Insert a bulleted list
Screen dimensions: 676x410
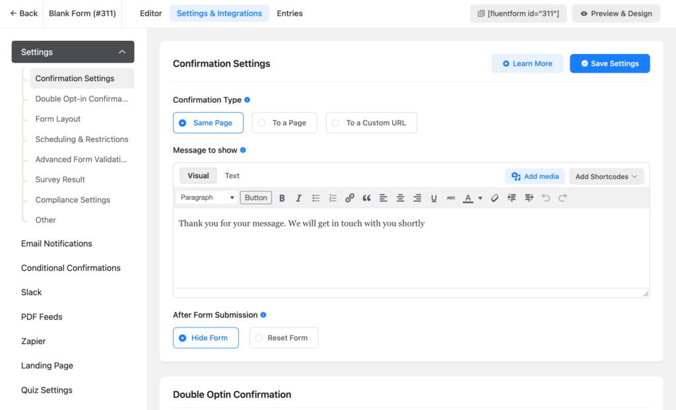[316, 197]
